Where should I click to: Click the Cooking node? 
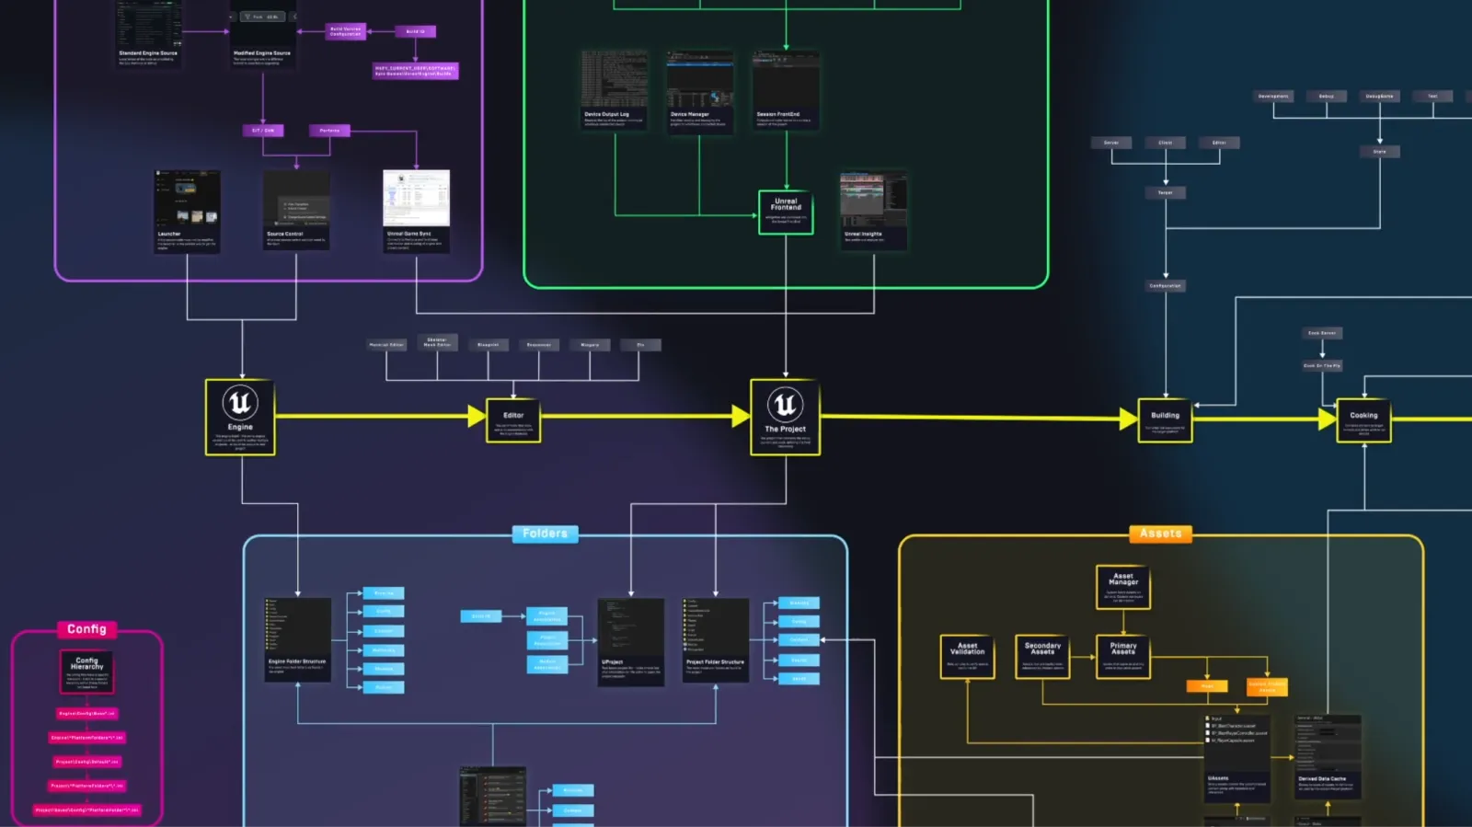1363,420
